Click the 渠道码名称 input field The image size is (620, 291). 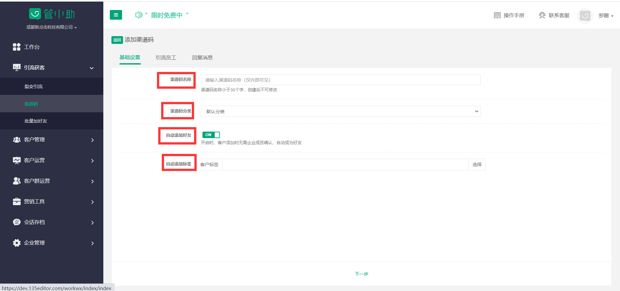click(341, 80)
